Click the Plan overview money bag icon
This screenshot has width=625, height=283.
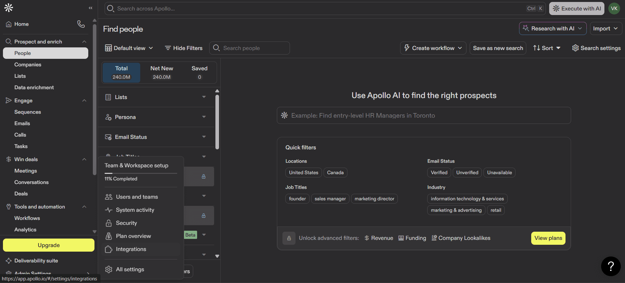[x=109, y=236]
